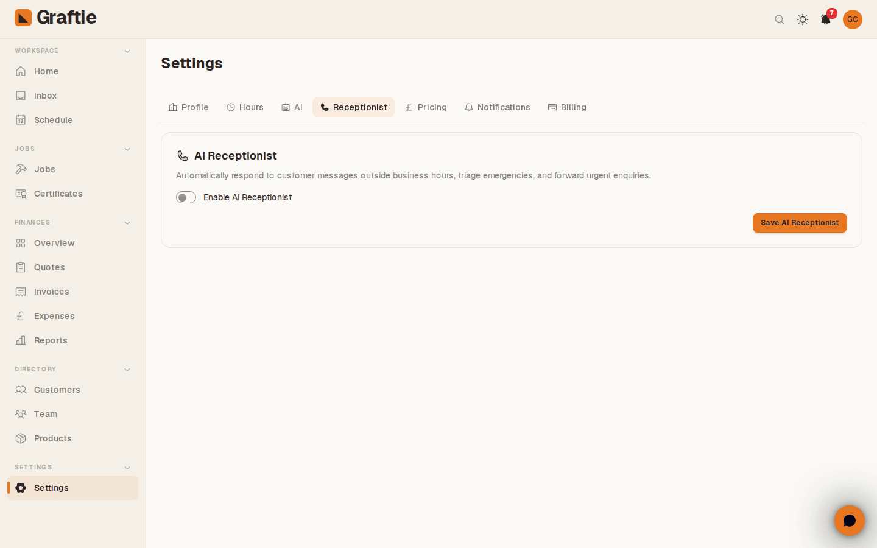Viewport: 877px width, 548px height.
Task: Toggle light/dark theme sun icon
Action: coord(803,19)
